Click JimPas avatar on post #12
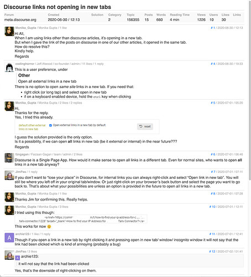The width and height of the screenshot is (251, 277). pyautogui.click(x=9, y=255)
